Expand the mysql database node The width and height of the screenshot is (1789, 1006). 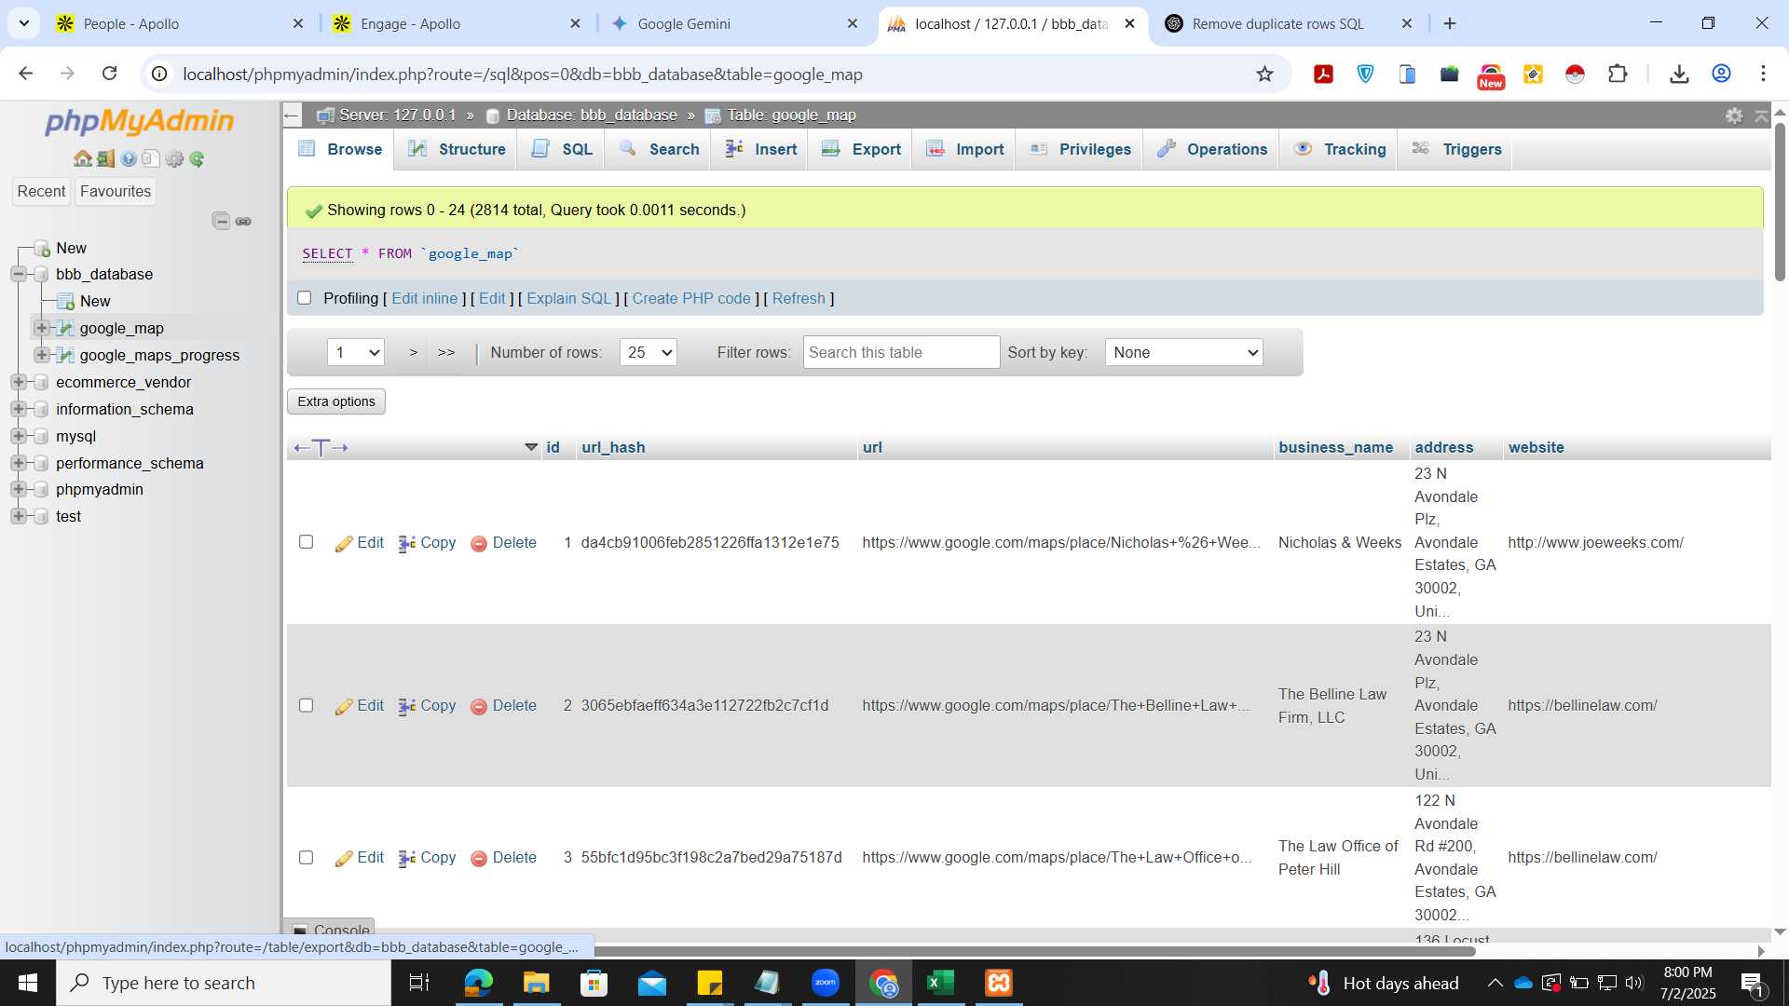point(18,436)
